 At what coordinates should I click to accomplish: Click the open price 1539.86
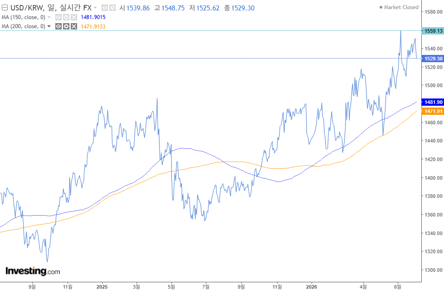coord(138,8)
